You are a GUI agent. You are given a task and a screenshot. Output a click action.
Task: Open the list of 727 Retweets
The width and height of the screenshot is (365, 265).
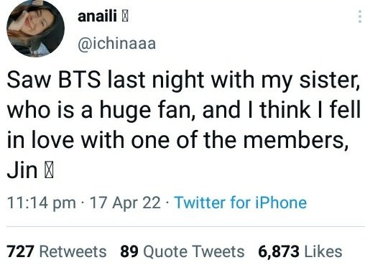(57, 251)
